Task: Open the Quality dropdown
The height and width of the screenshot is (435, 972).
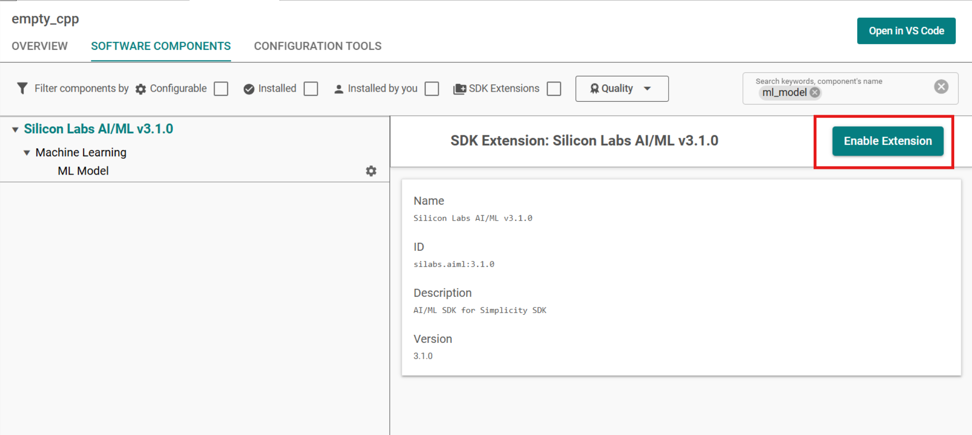Action: coord(622,89)
